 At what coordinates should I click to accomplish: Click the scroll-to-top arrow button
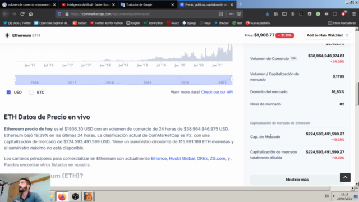[346, 177]
